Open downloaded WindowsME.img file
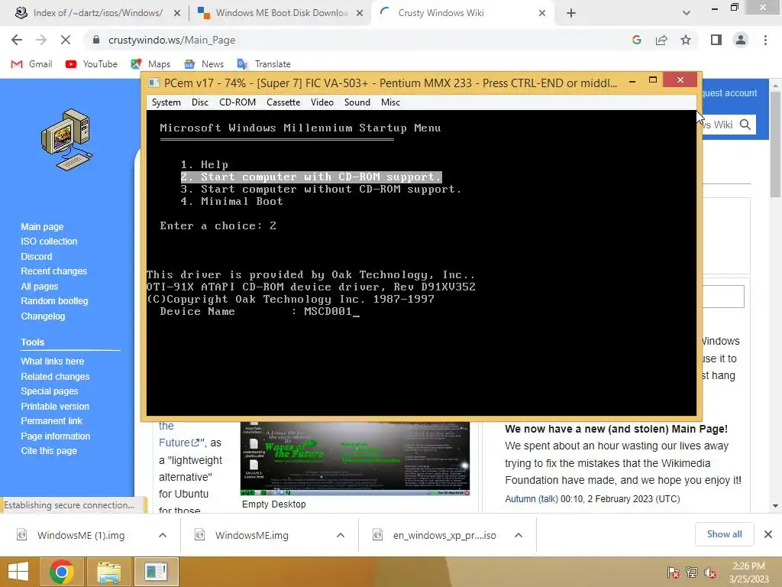The image size is (782, 587). tap(252, 535)
